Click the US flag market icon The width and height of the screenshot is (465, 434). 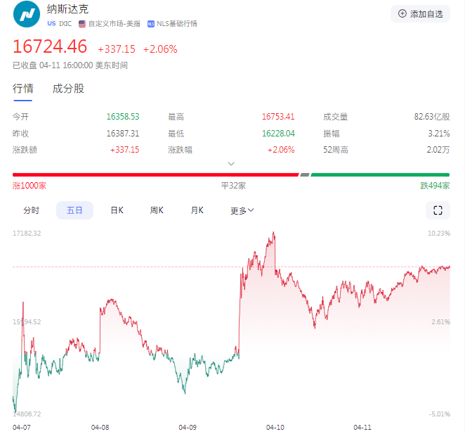[82, 24]
